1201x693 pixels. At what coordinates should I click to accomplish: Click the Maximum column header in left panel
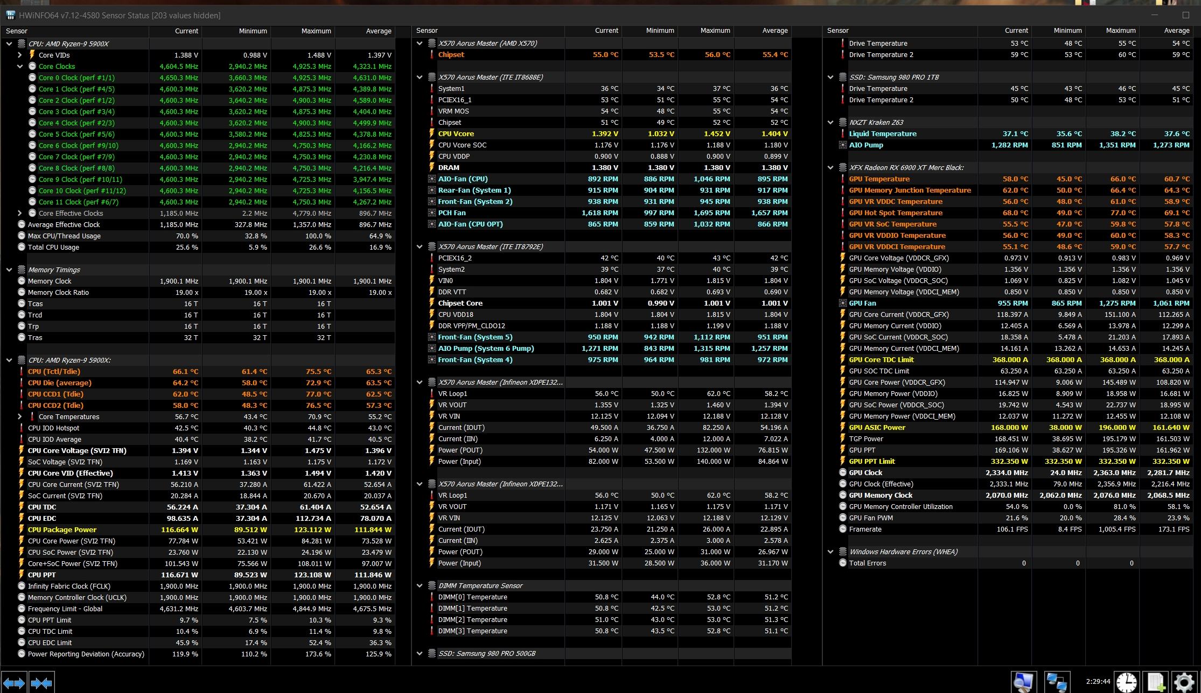click(316, 31)
